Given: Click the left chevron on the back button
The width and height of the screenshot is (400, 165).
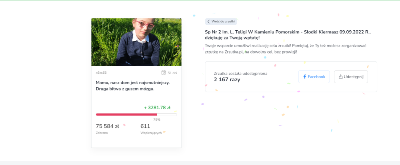Looking at the screenshot, I should tap(208, 22).
